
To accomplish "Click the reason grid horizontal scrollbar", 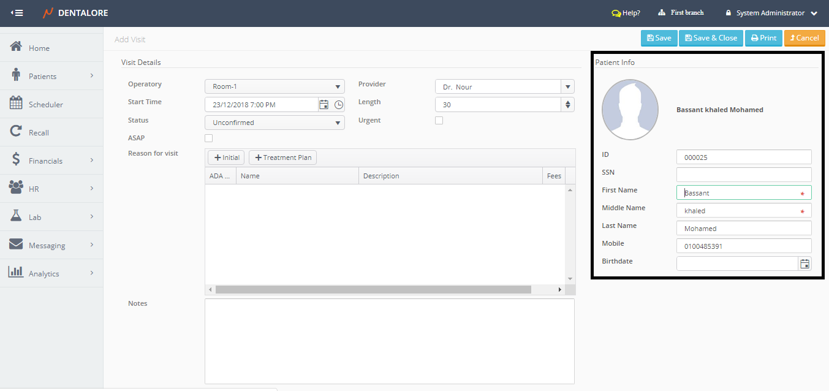I will pyautogui.click(x=373, y=290).
